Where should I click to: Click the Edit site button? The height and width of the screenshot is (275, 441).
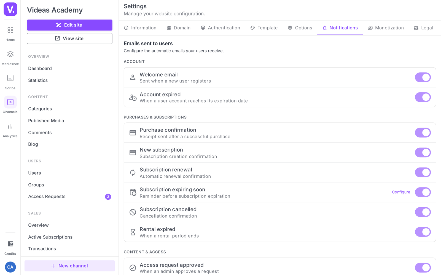[69, 25]
